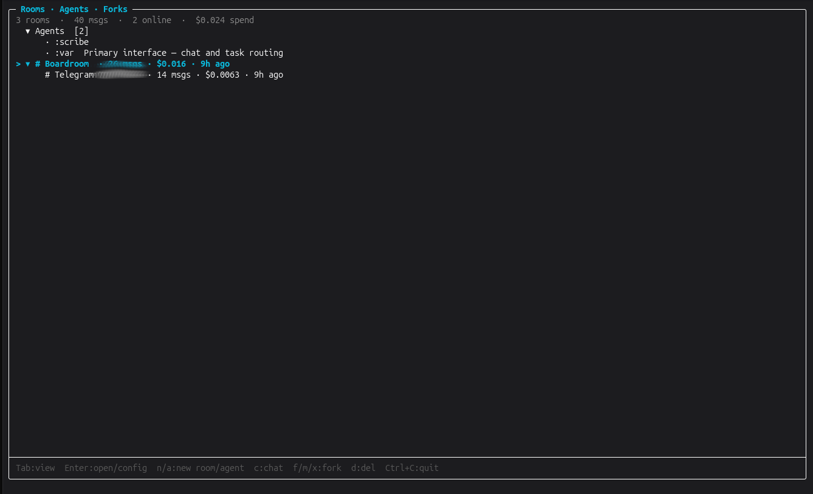Screen dimensions: 813x494
Task: Click Telegram's "14 msgs" count
Action: [x=174, y=75]
